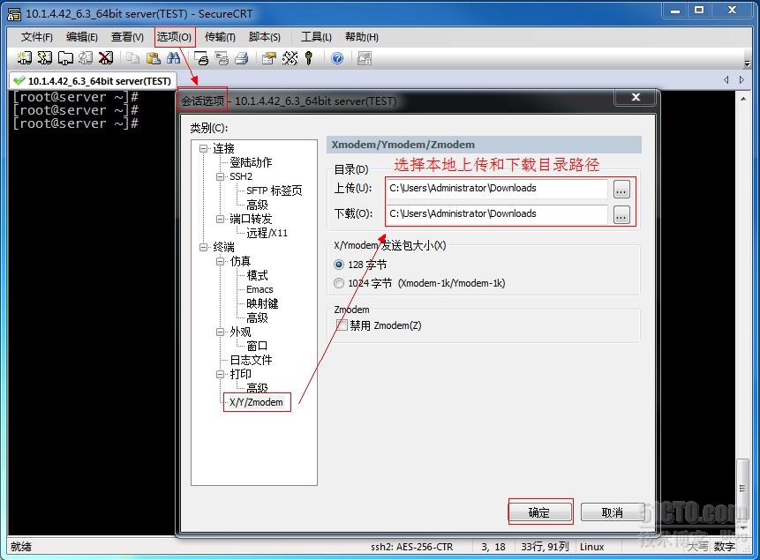Click the Print printer icon
Screen dimensions: 760x560
[241, 58]
